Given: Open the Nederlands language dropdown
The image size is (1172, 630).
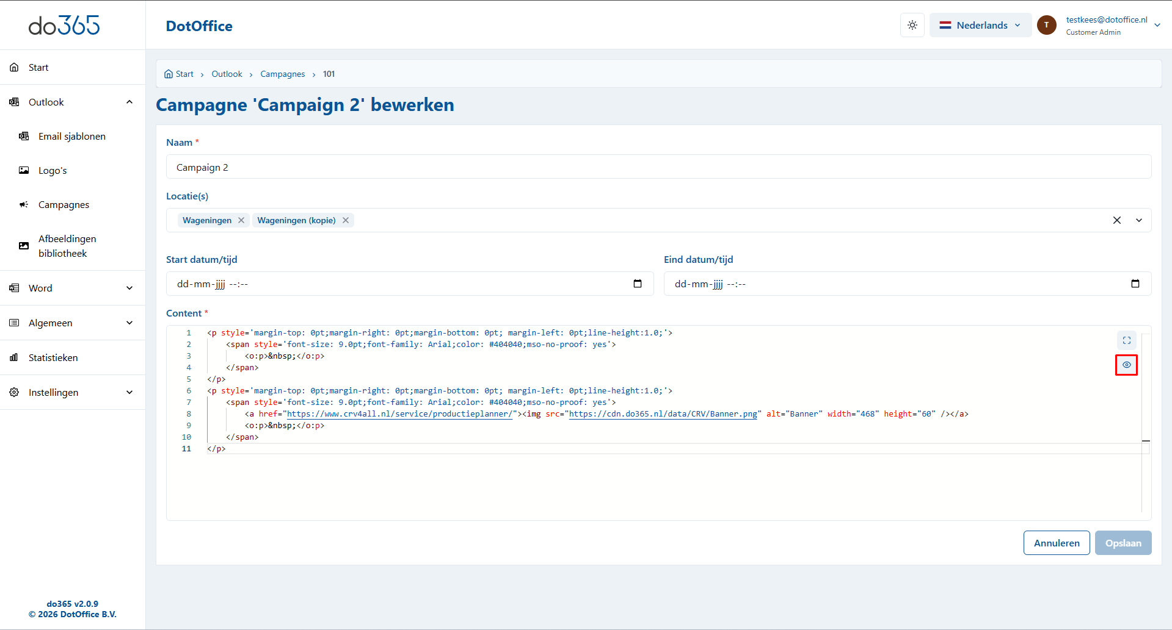Looking at the screenshot, I should point(980,25).
